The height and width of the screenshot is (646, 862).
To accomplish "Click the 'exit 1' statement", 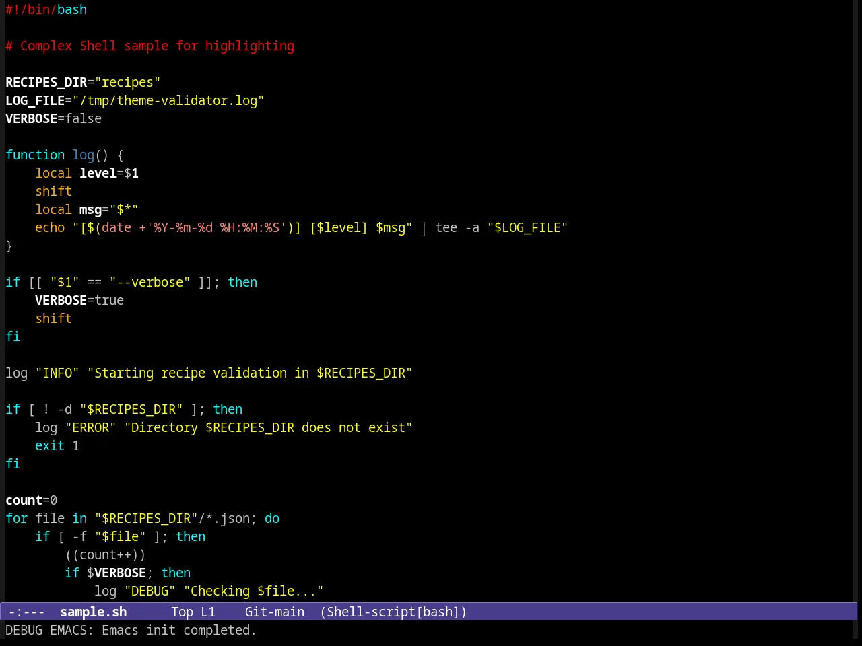I will [x=57, y=445].
